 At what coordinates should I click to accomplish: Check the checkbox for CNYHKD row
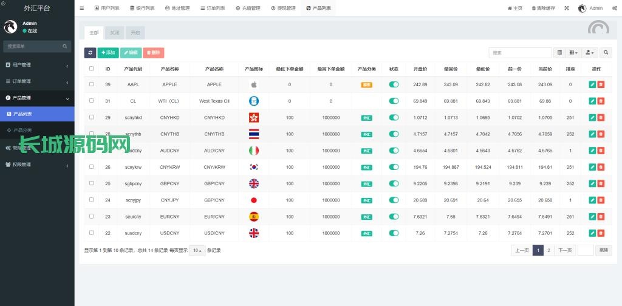[x=92, y=117]
